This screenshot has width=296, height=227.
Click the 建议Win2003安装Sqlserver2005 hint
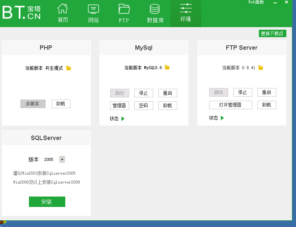tap(44, 173)
